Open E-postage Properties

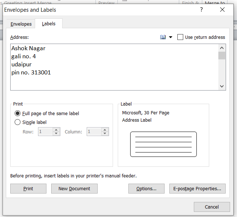(x=197, y=188)
